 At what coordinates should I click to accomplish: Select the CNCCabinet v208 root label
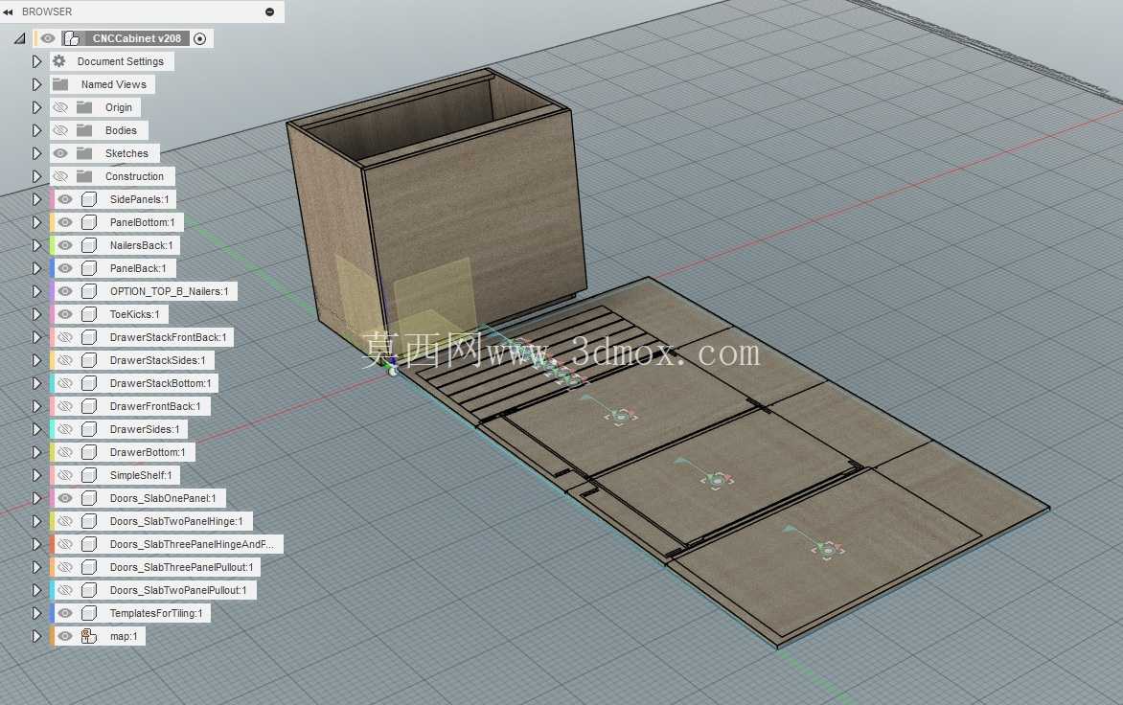pos(136,38)
